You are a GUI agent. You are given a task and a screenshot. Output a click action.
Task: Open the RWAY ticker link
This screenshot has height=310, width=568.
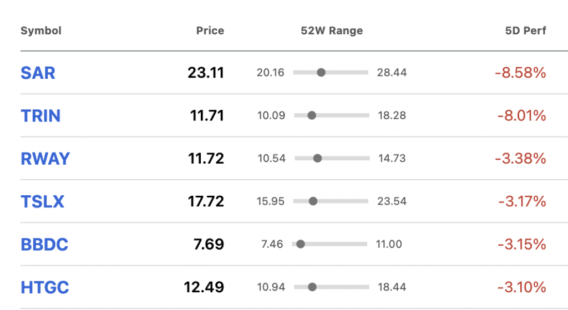click(45, 159)
